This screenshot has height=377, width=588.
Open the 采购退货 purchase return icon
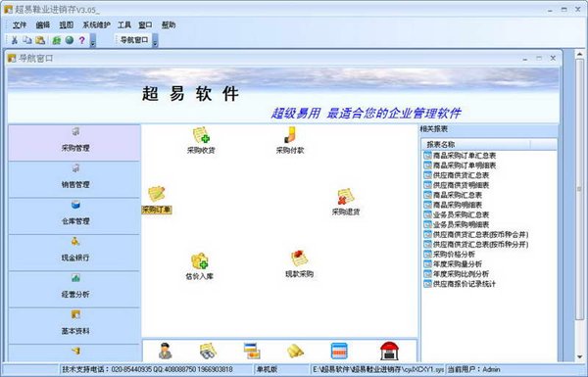[346, 202]
